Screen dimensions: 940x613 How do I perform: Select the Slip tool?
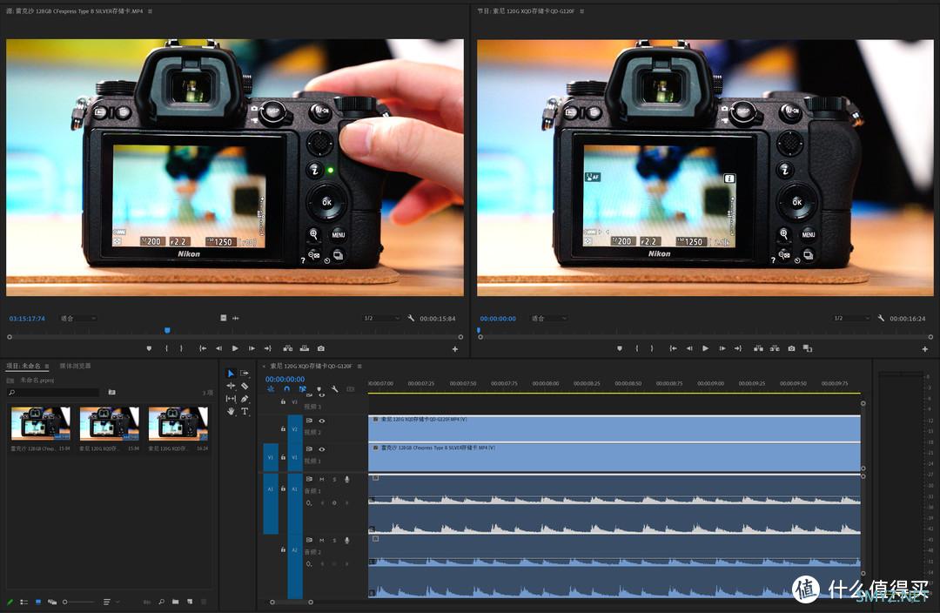click(231, 398)
